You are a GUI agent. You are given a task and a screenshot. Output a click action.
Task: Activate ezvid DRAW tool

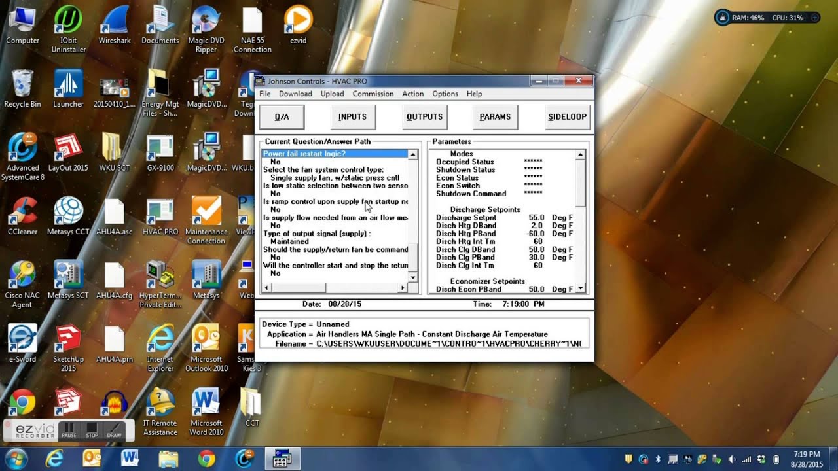(x=115, y=430)
